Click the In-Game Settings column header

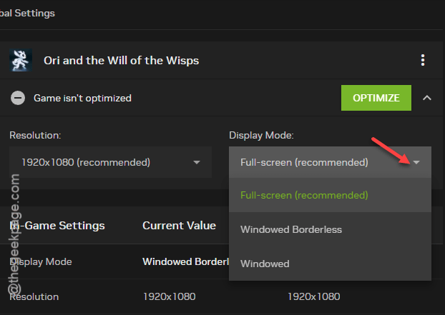pyautogui.click(x=57, y=226)
